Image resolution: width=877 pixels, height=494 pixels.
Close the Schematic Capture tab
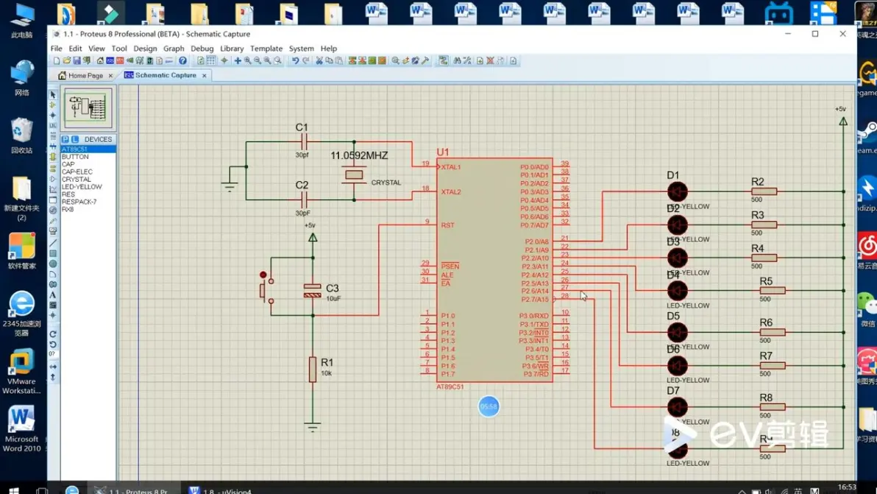[205, 75]
